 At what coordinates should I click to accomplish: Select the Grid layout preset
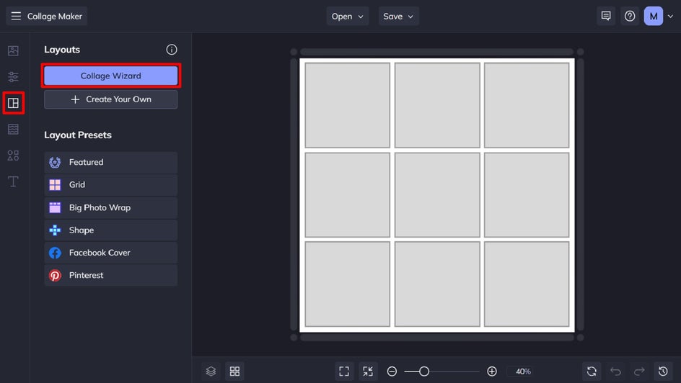point(111,184)
